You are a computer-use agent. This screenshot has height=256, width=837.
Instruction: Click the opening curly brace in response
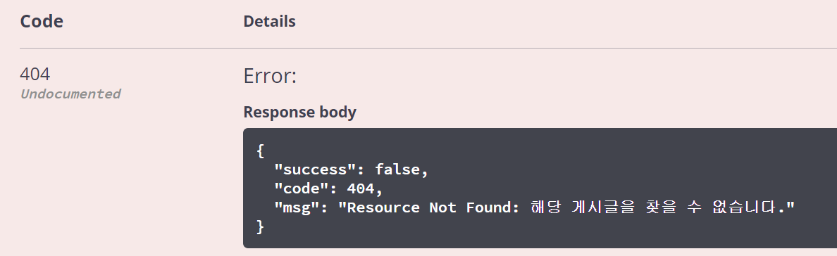[261, 151]
